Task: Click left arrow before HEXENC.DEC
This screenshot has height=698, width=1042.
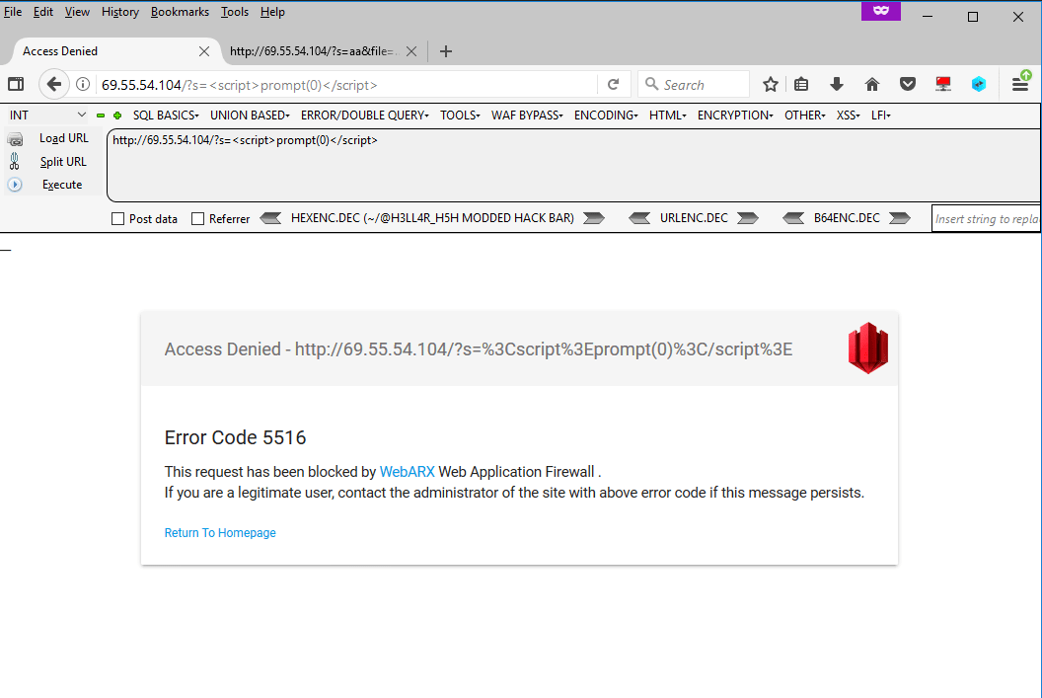Action: click(x=270, y=218)
